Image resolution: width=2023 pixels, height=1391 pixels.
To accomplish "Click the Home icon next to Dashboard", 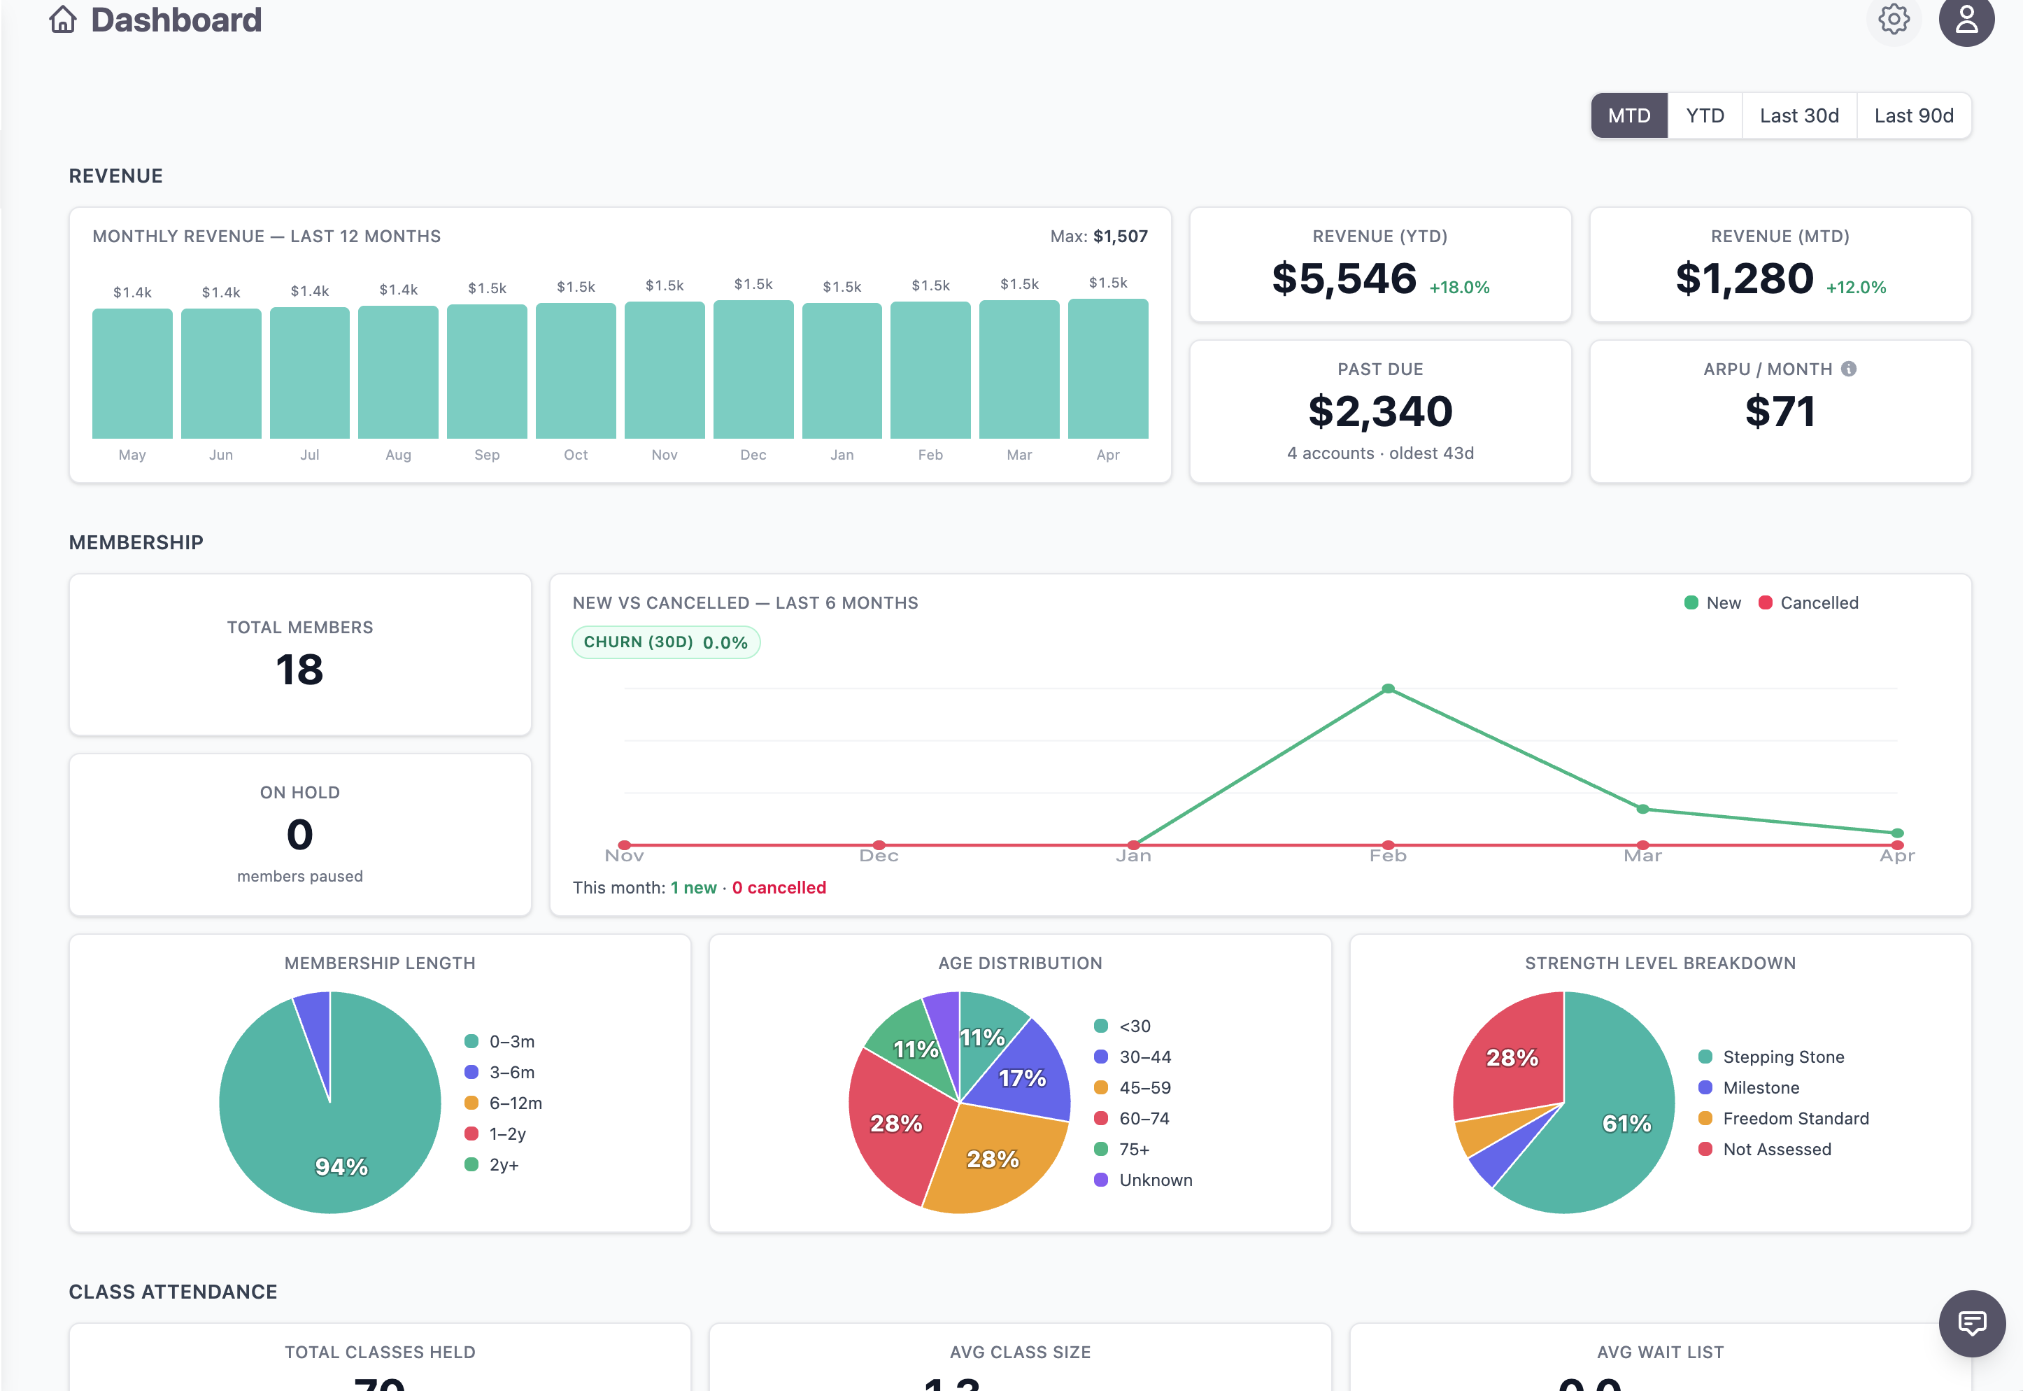I will pyautogui.click(x=62, y=19).
